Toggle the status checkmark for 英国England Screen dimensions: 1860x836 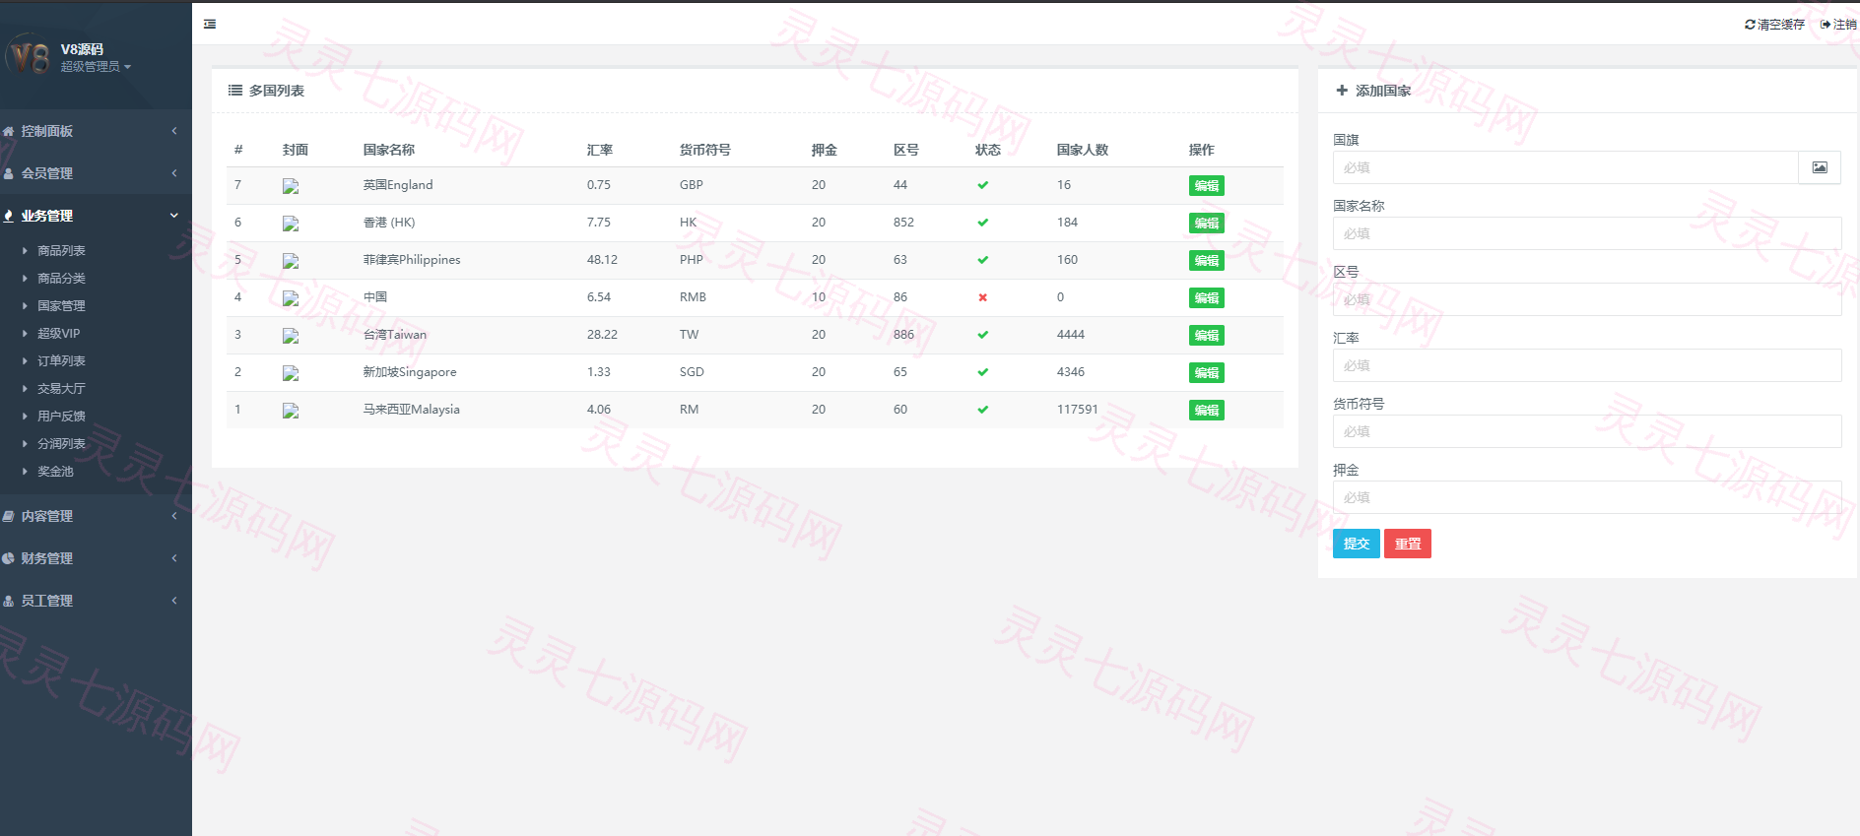[982, 185]
